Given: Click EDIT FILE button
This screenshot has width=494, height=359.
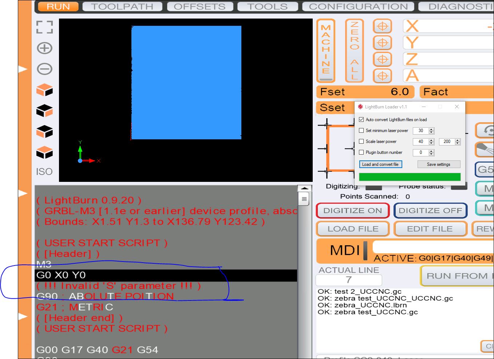Looking at the screenshot, I should [430, 229].
